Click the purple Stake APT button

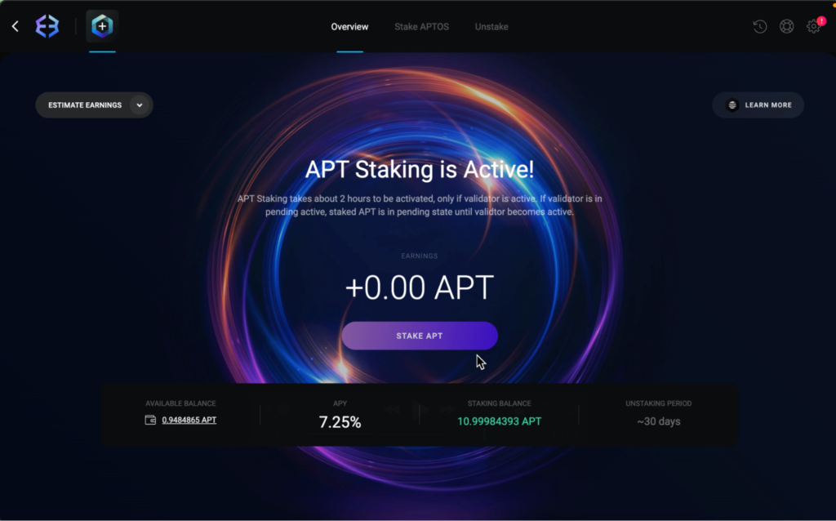click(x=420, y=336)
